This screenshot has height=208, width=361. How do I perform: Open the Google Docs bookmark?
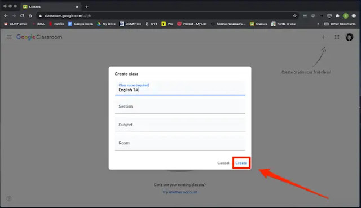[x=80, y=24]
